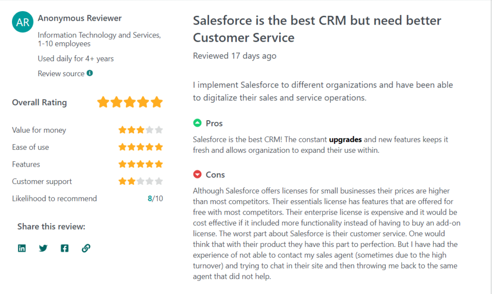492x294 pixels.
Task: Share review on Facebook icon
Action: [x=64, y=248]
